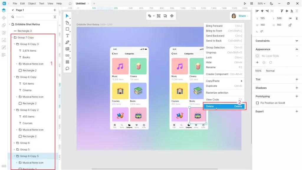This screenshot has width=302, height=170.
Task: Click the crop tool icon in top toolbar
Action: (x=165, y=16)
